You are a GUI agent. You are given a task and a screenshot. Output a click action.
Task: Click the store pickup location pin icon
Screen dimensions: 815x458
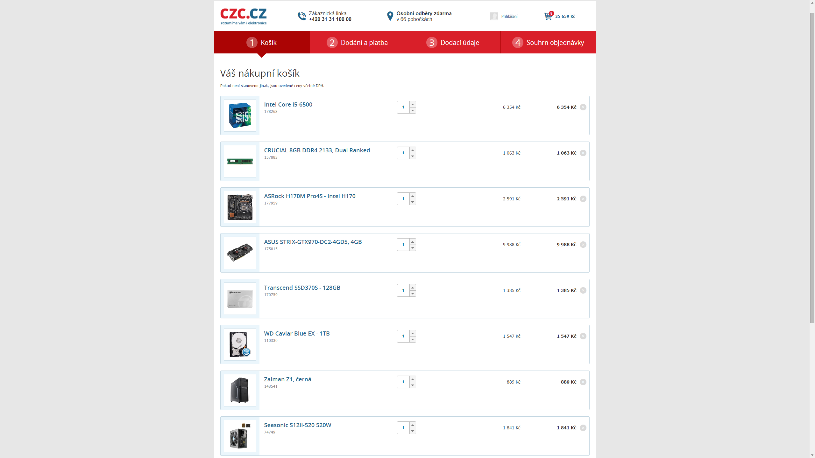click(x=390, y=16)
